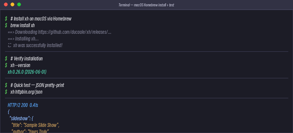293x133 pixels.
Task: Click the red close window button
Action: click(x=6, y=4)
